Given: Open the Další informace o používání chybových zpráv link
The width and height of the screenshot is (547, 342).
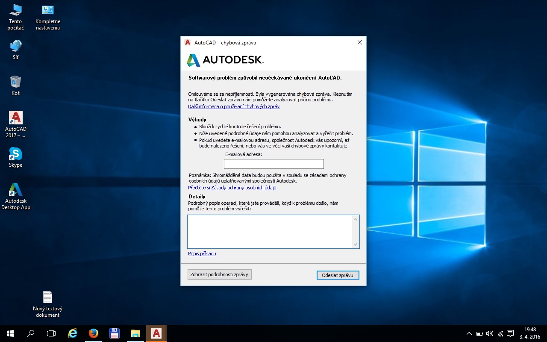Looking at the screenshot, I should click(x=234, y=106).
